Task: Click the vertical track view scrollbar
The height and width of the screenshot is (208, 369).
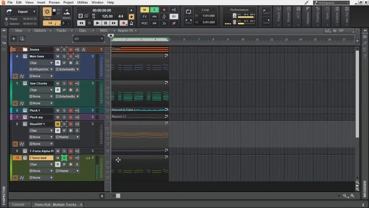Action: click(357, 94)
